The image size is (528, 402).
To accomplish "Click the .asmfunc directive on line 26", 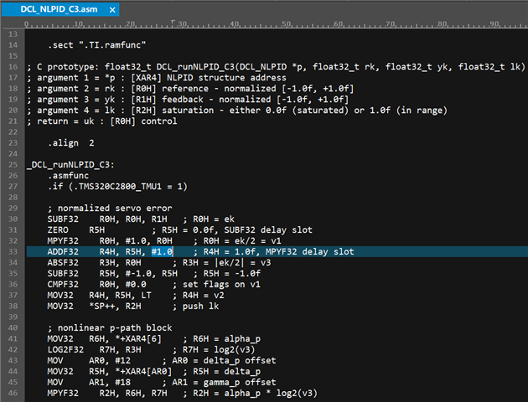I will 69,176.
